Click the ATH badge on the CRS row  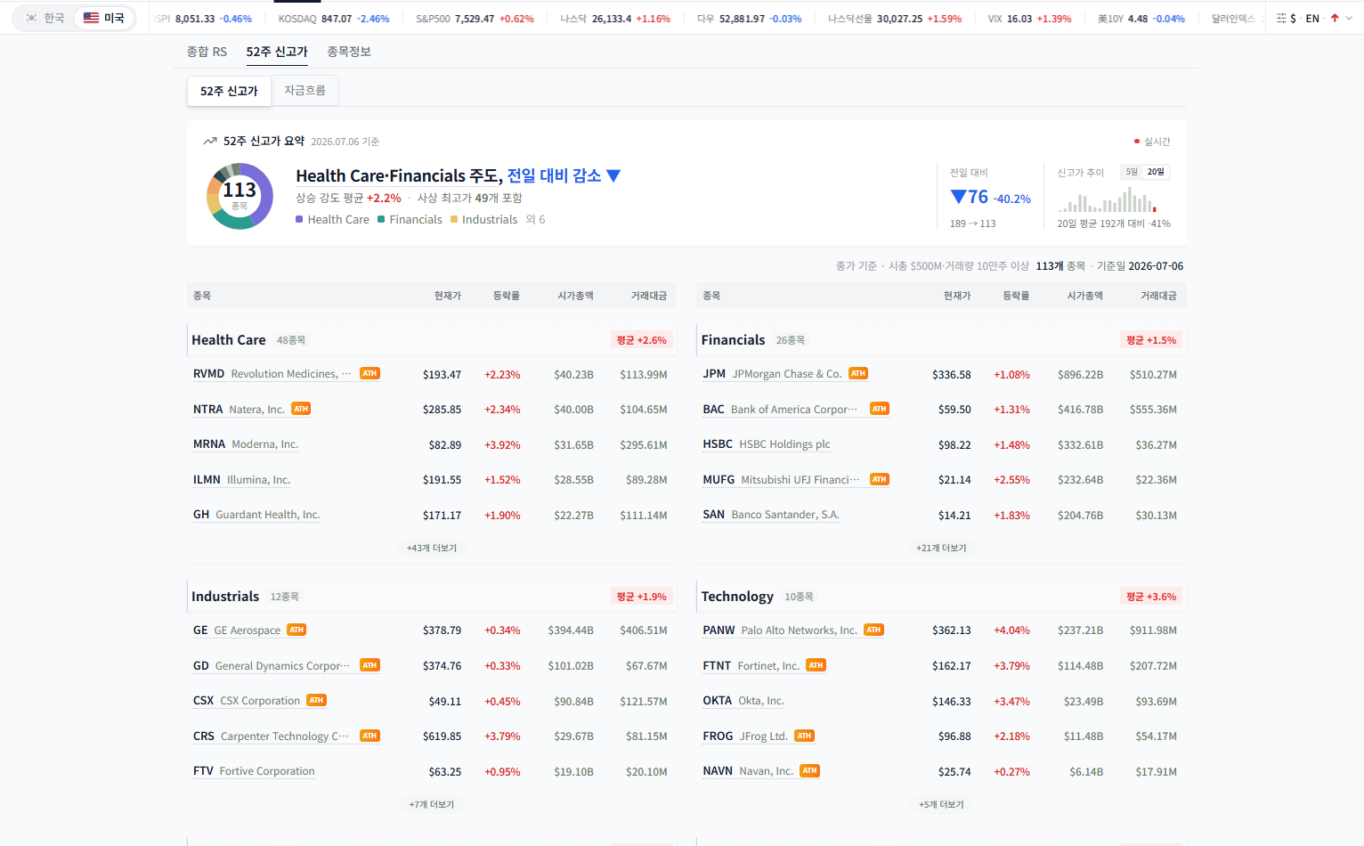pyautogui.click(x=369, y=736)
